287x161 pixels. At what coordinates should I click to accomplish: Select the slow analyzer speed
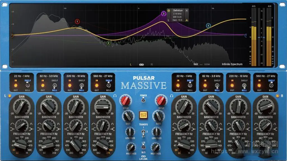(208, 64)
